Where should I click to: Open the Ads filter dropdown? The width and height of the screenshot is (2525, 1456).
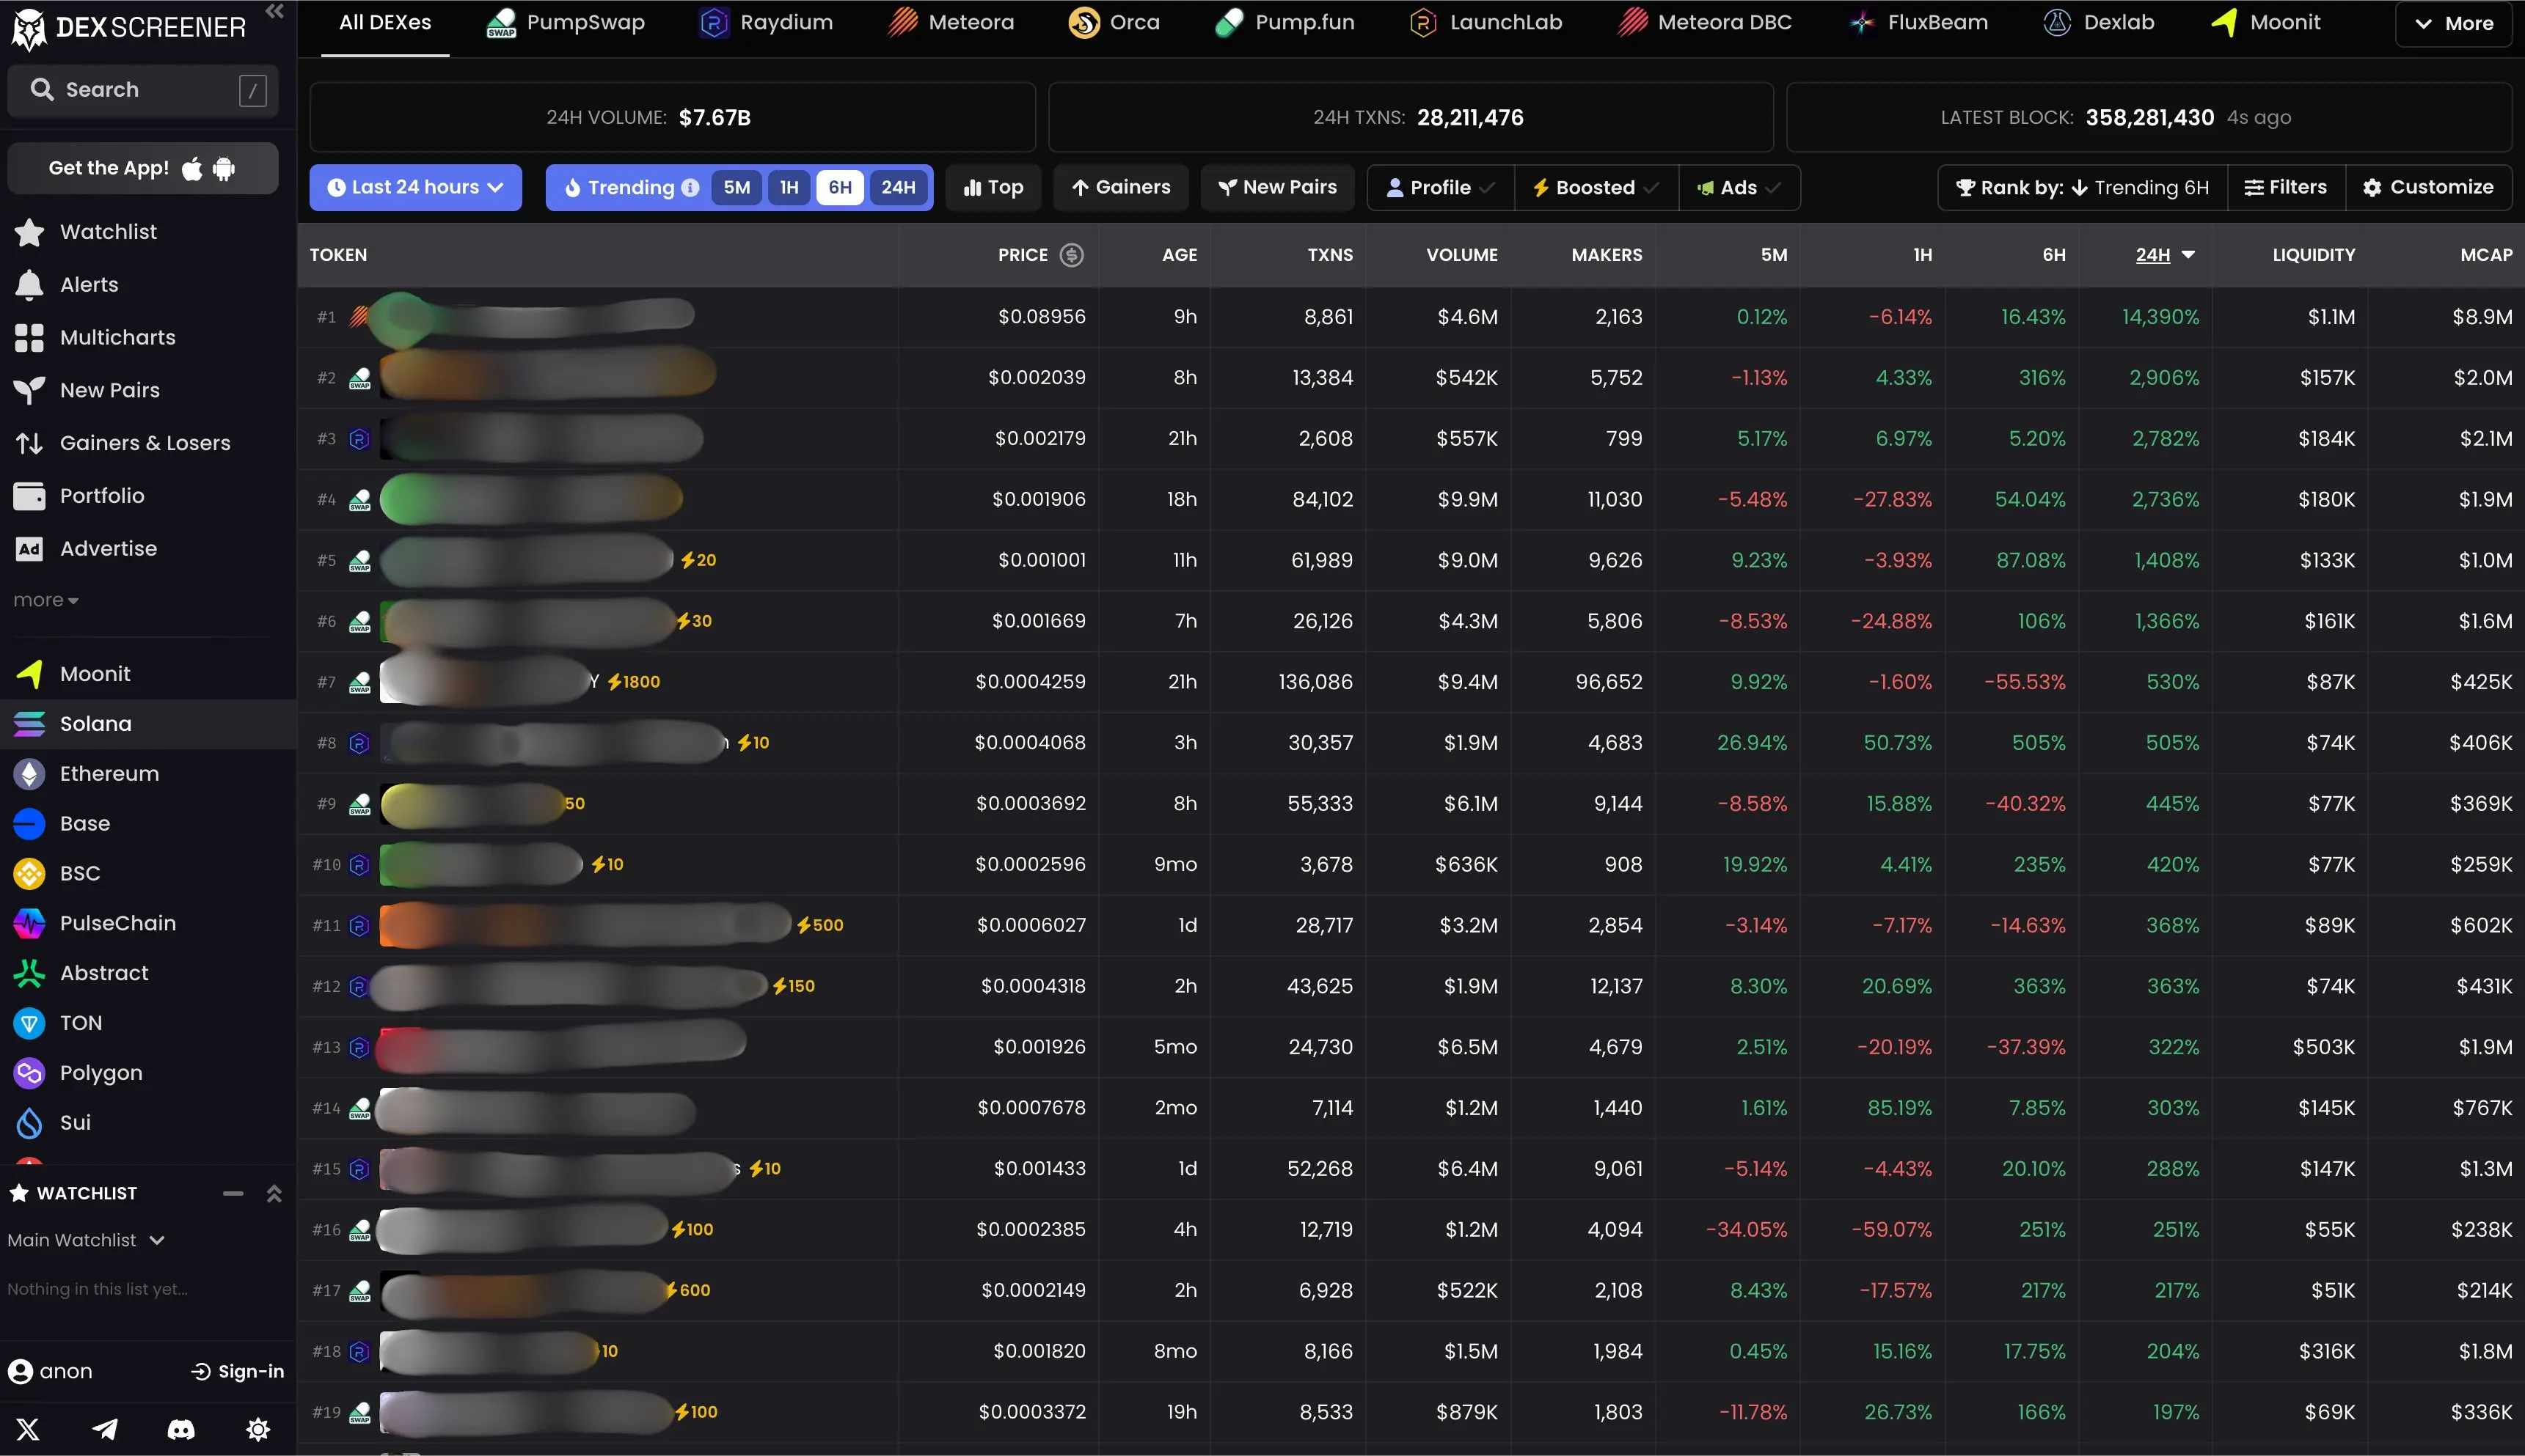(x=1739, y=188)
